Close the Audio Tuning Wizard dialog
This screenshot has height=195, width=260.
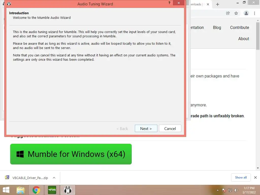(178, 3)
